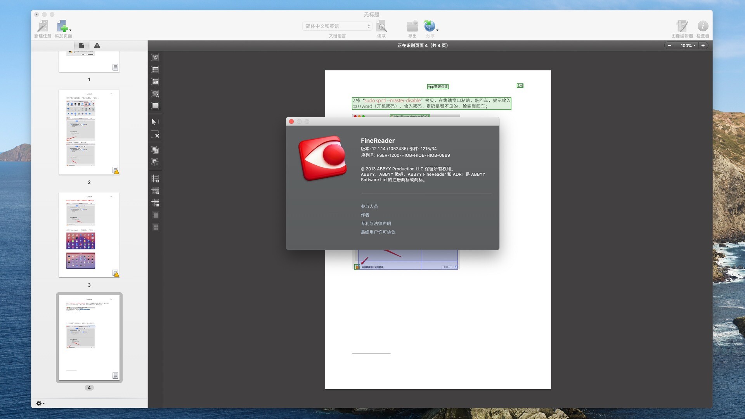Select page 2 thumbnail
This screenshot has height=419, width=745.
click(x=89, y=132)
